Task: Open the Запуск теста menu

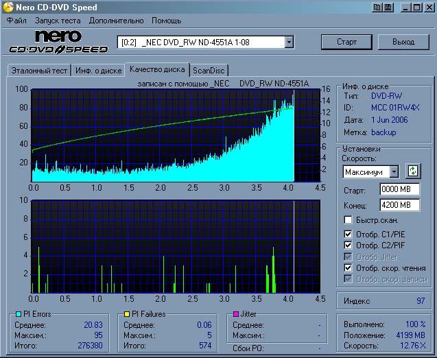Action: pyautogui.click(x=58, y=21)
